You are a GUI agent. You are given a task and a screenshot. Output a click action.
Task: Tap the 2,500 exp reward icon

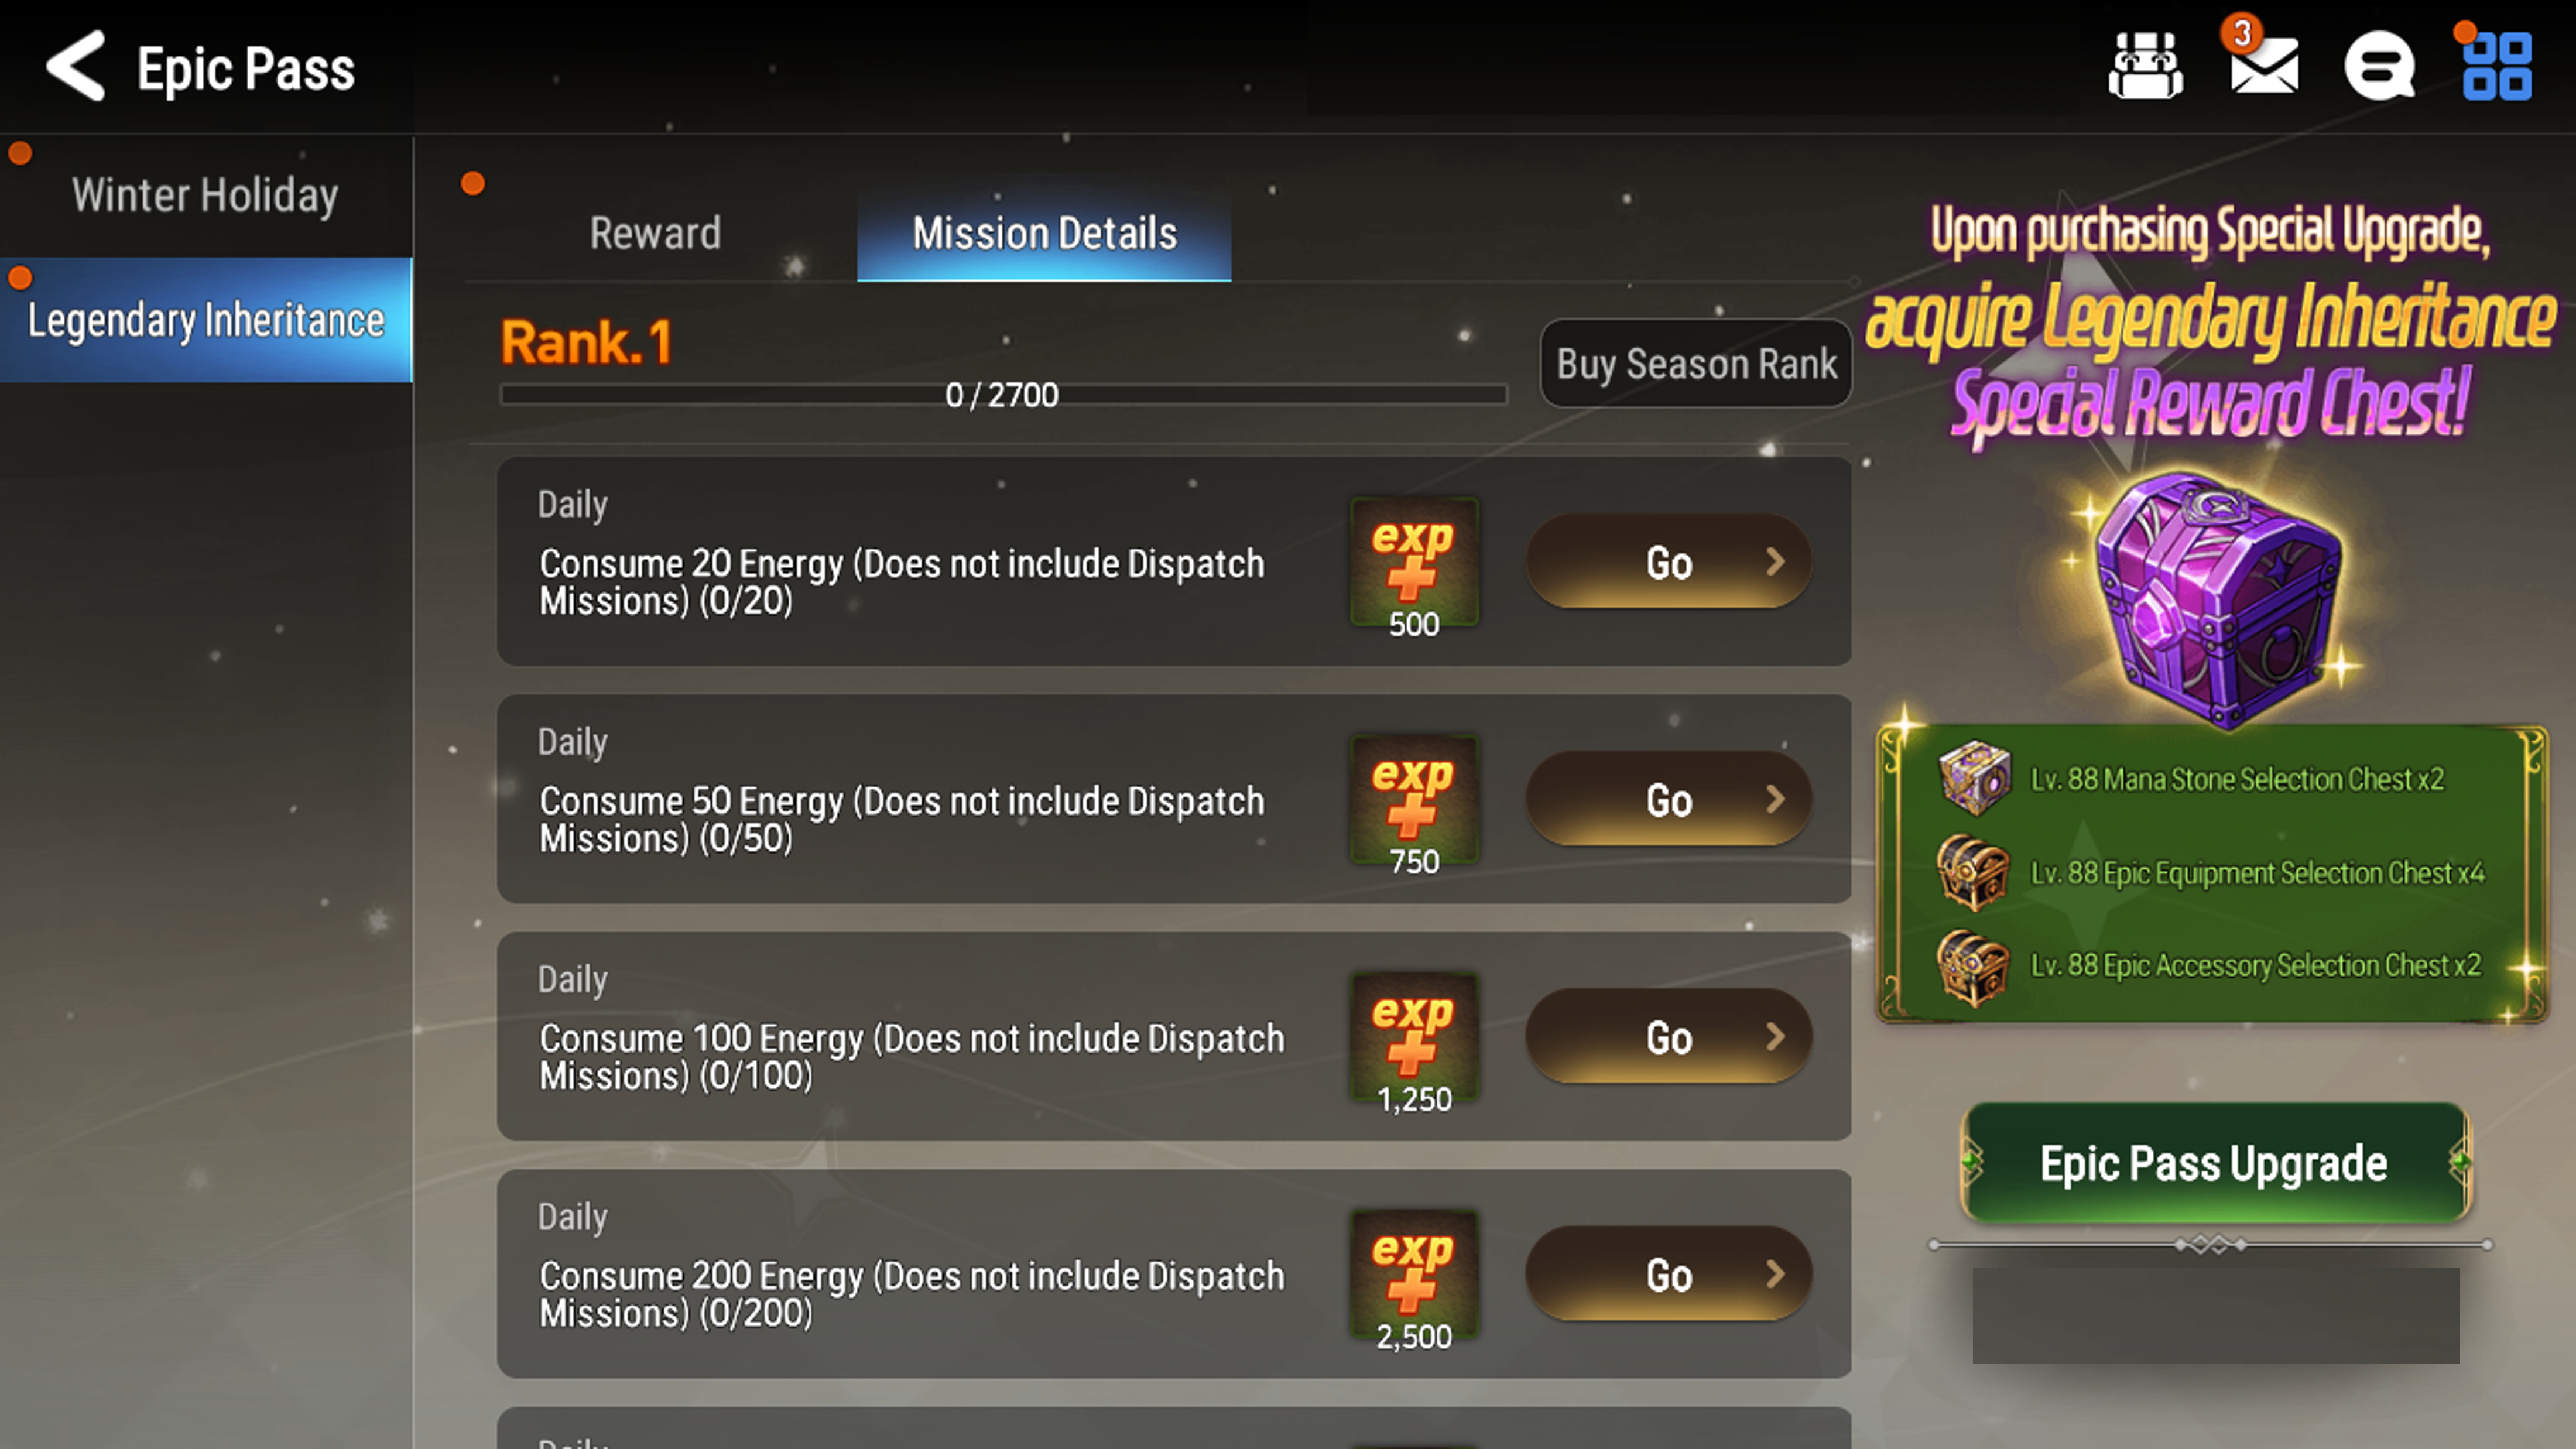tap(1414, 1280)
